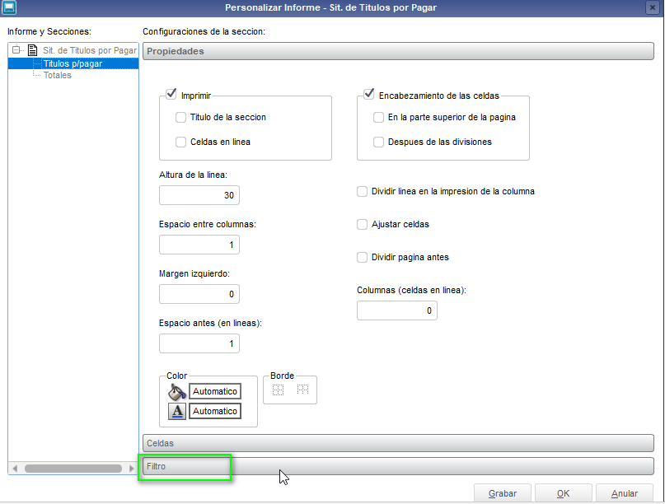The width and height of the screenshot is (665, 504).
Task: Click the second border grid icon
Action: (302, 390)
